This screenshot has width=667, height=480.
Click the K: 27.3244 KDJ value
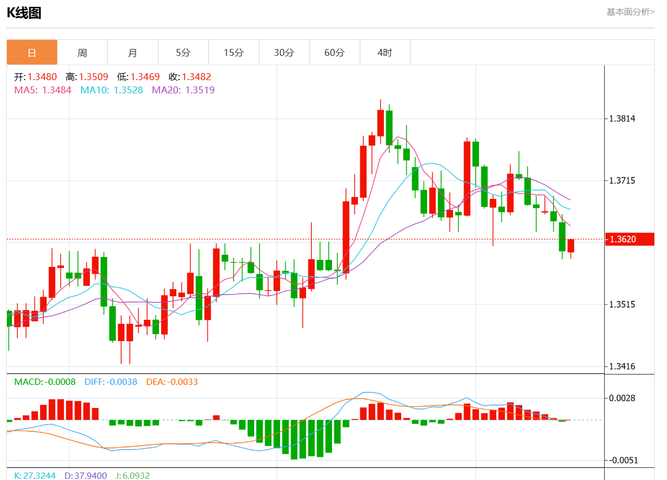coord(35,475)
